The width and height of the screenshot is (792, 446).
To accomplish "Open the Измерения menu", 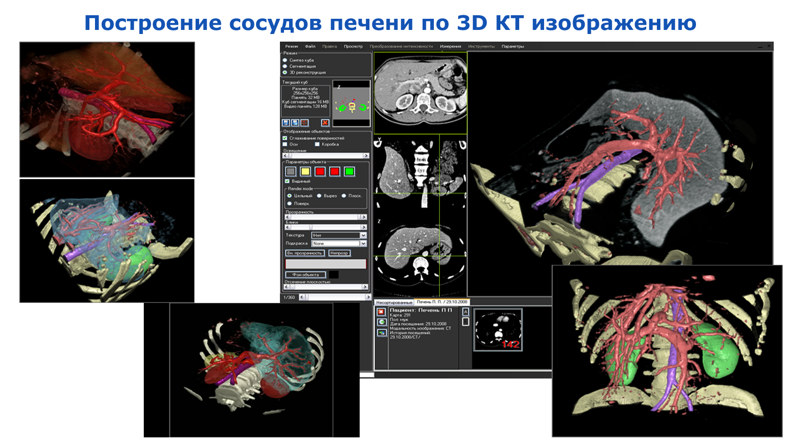I will (451, 46).
